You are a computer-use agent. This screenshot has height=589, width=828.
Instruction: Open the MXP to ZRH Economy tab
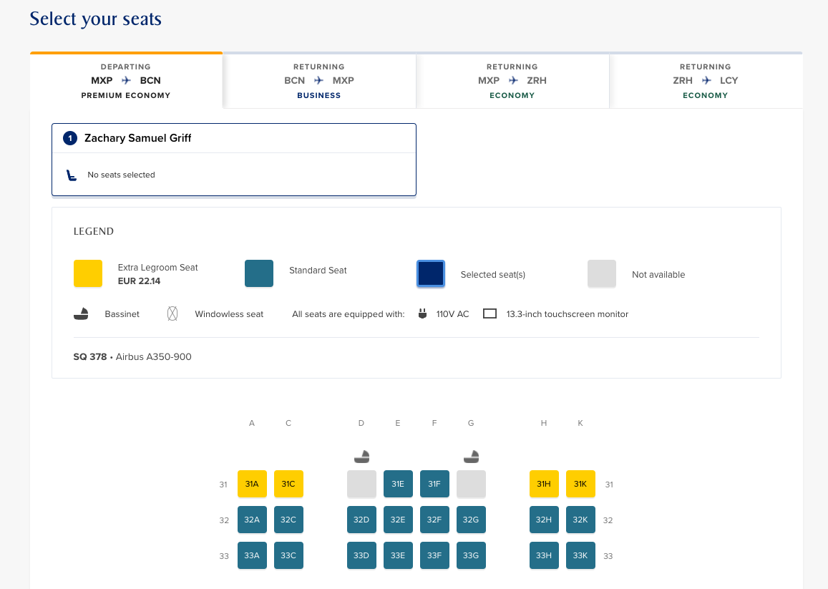coord(512,81)
